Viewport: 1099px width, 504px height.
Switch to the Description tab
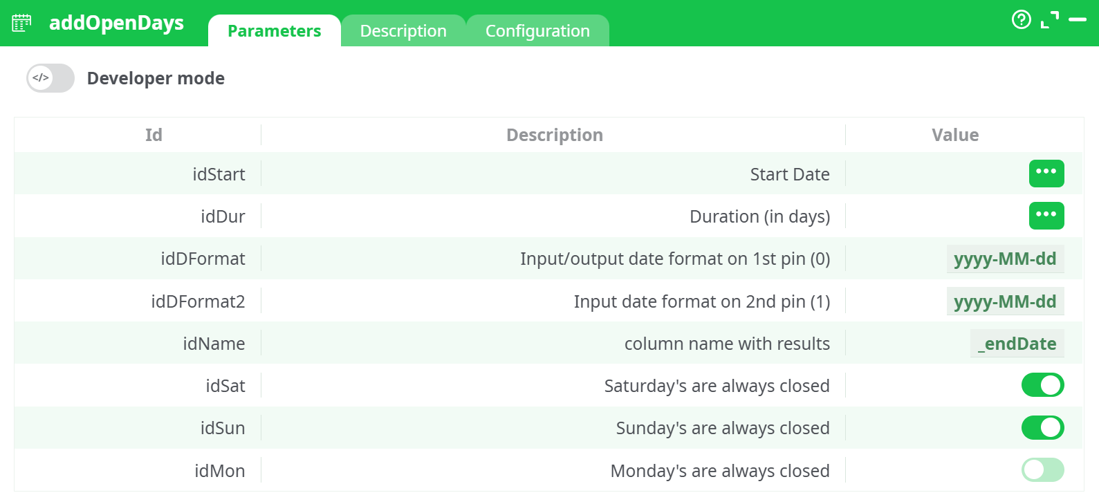coord(403,31)
